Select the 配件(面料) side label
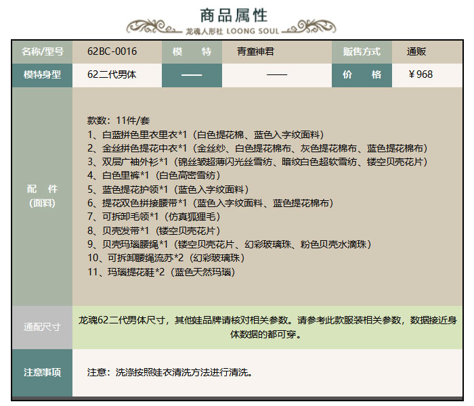Image resolution: width=474 pixels, height=406 pixels. (42, 196)
